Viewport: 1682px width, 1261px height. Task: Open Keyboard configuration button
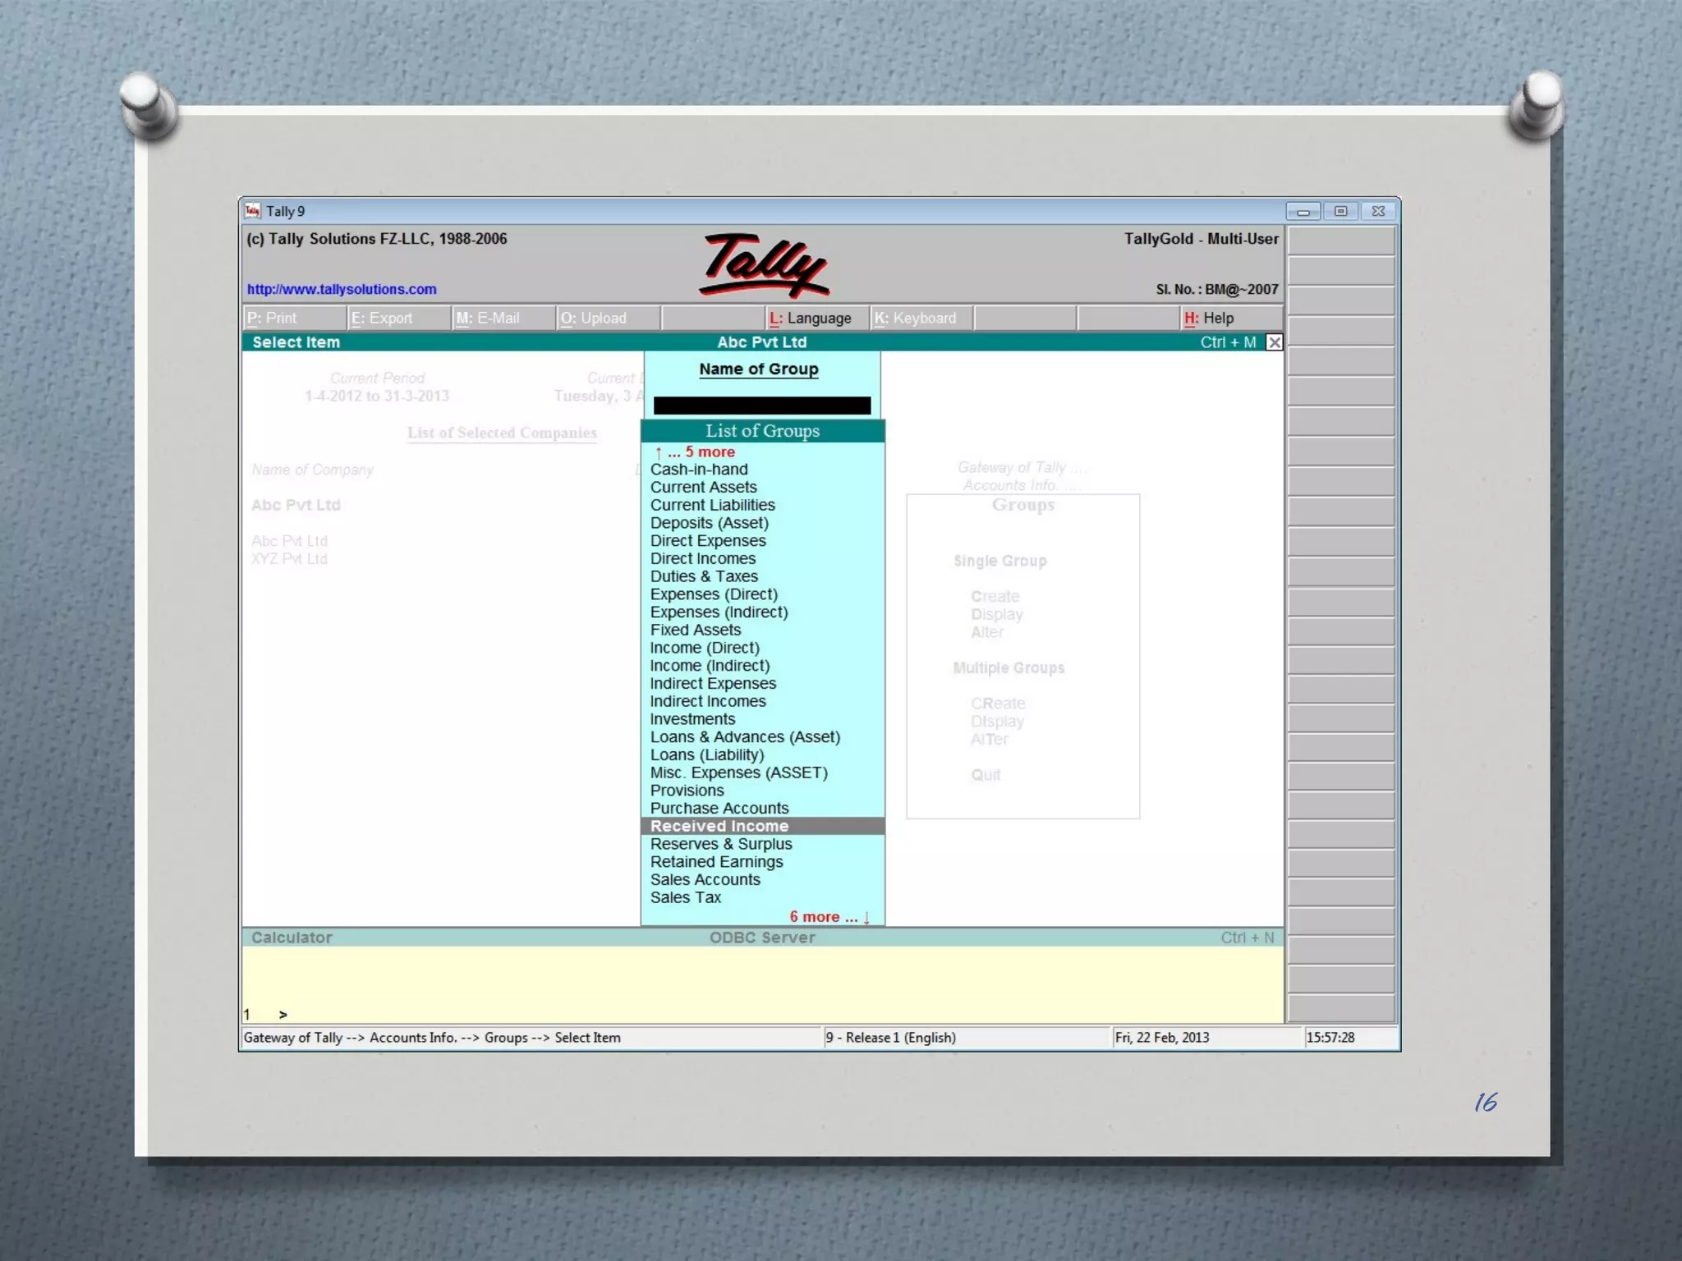(x=921, y=318)
